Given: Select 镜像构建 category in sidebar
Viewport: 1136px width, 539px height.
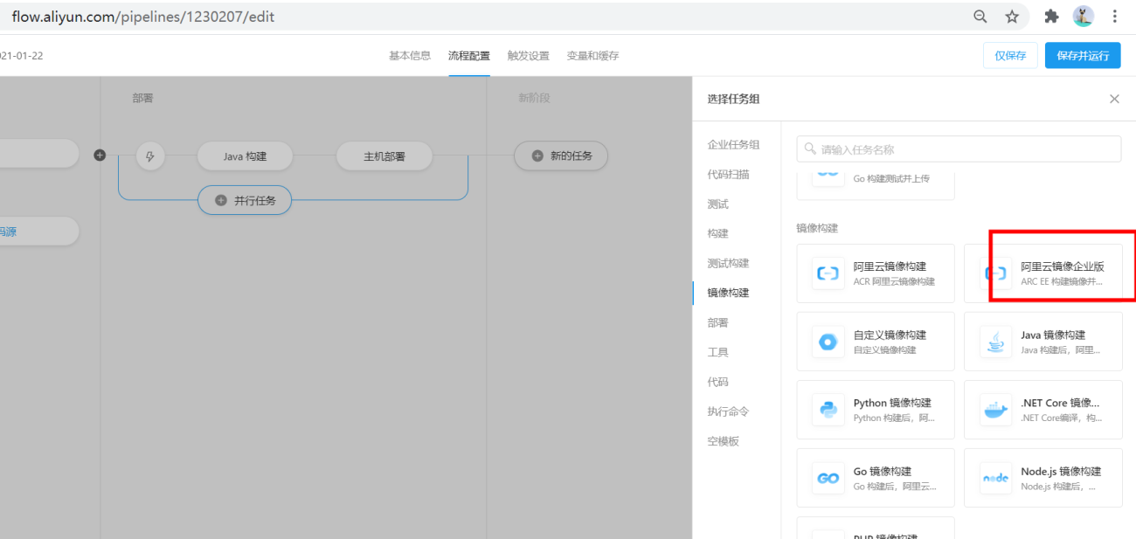Looking at the screenshot, I should pyautogui.click(x=728, y=293).
